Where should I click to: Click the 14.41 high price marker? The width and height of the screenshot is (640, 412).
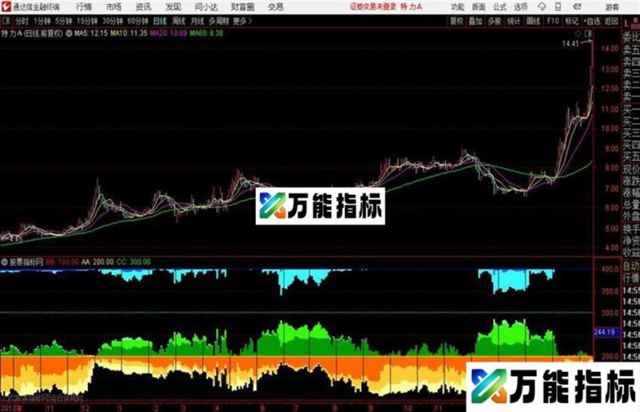tap(570, 44)
